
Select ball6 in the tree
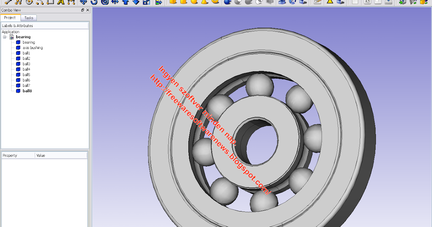[x=26, y=80]
